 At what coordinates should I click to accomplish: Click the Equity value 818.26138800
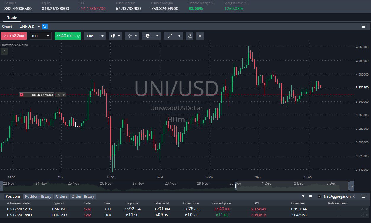pos(55,9)
